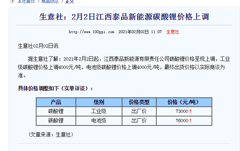Click the paragraph starting 据生意社了解
Image resolution: width=240 pixels, height=151 pixels.
124,67
